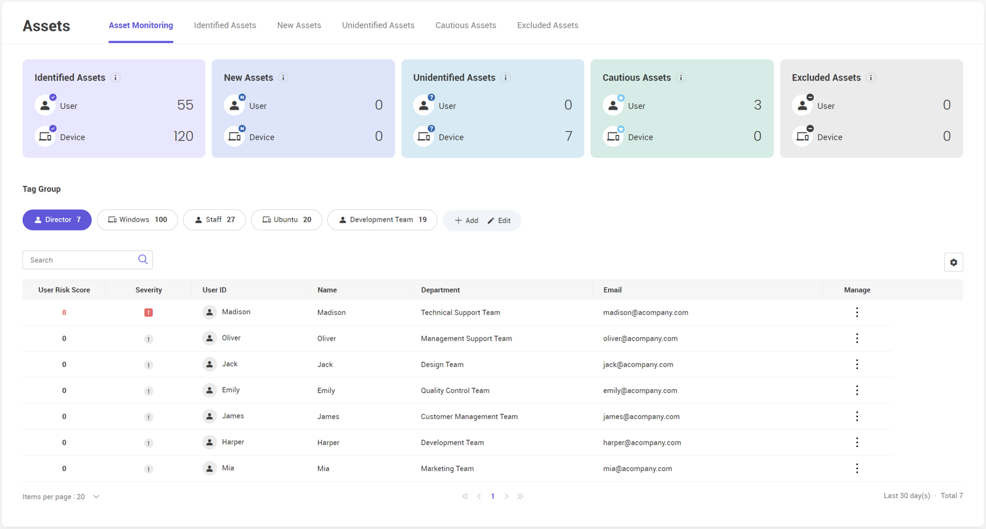Viewport: 986px width, 529px height.
Task: Open table settings gear icon
Action: point(953,262)
